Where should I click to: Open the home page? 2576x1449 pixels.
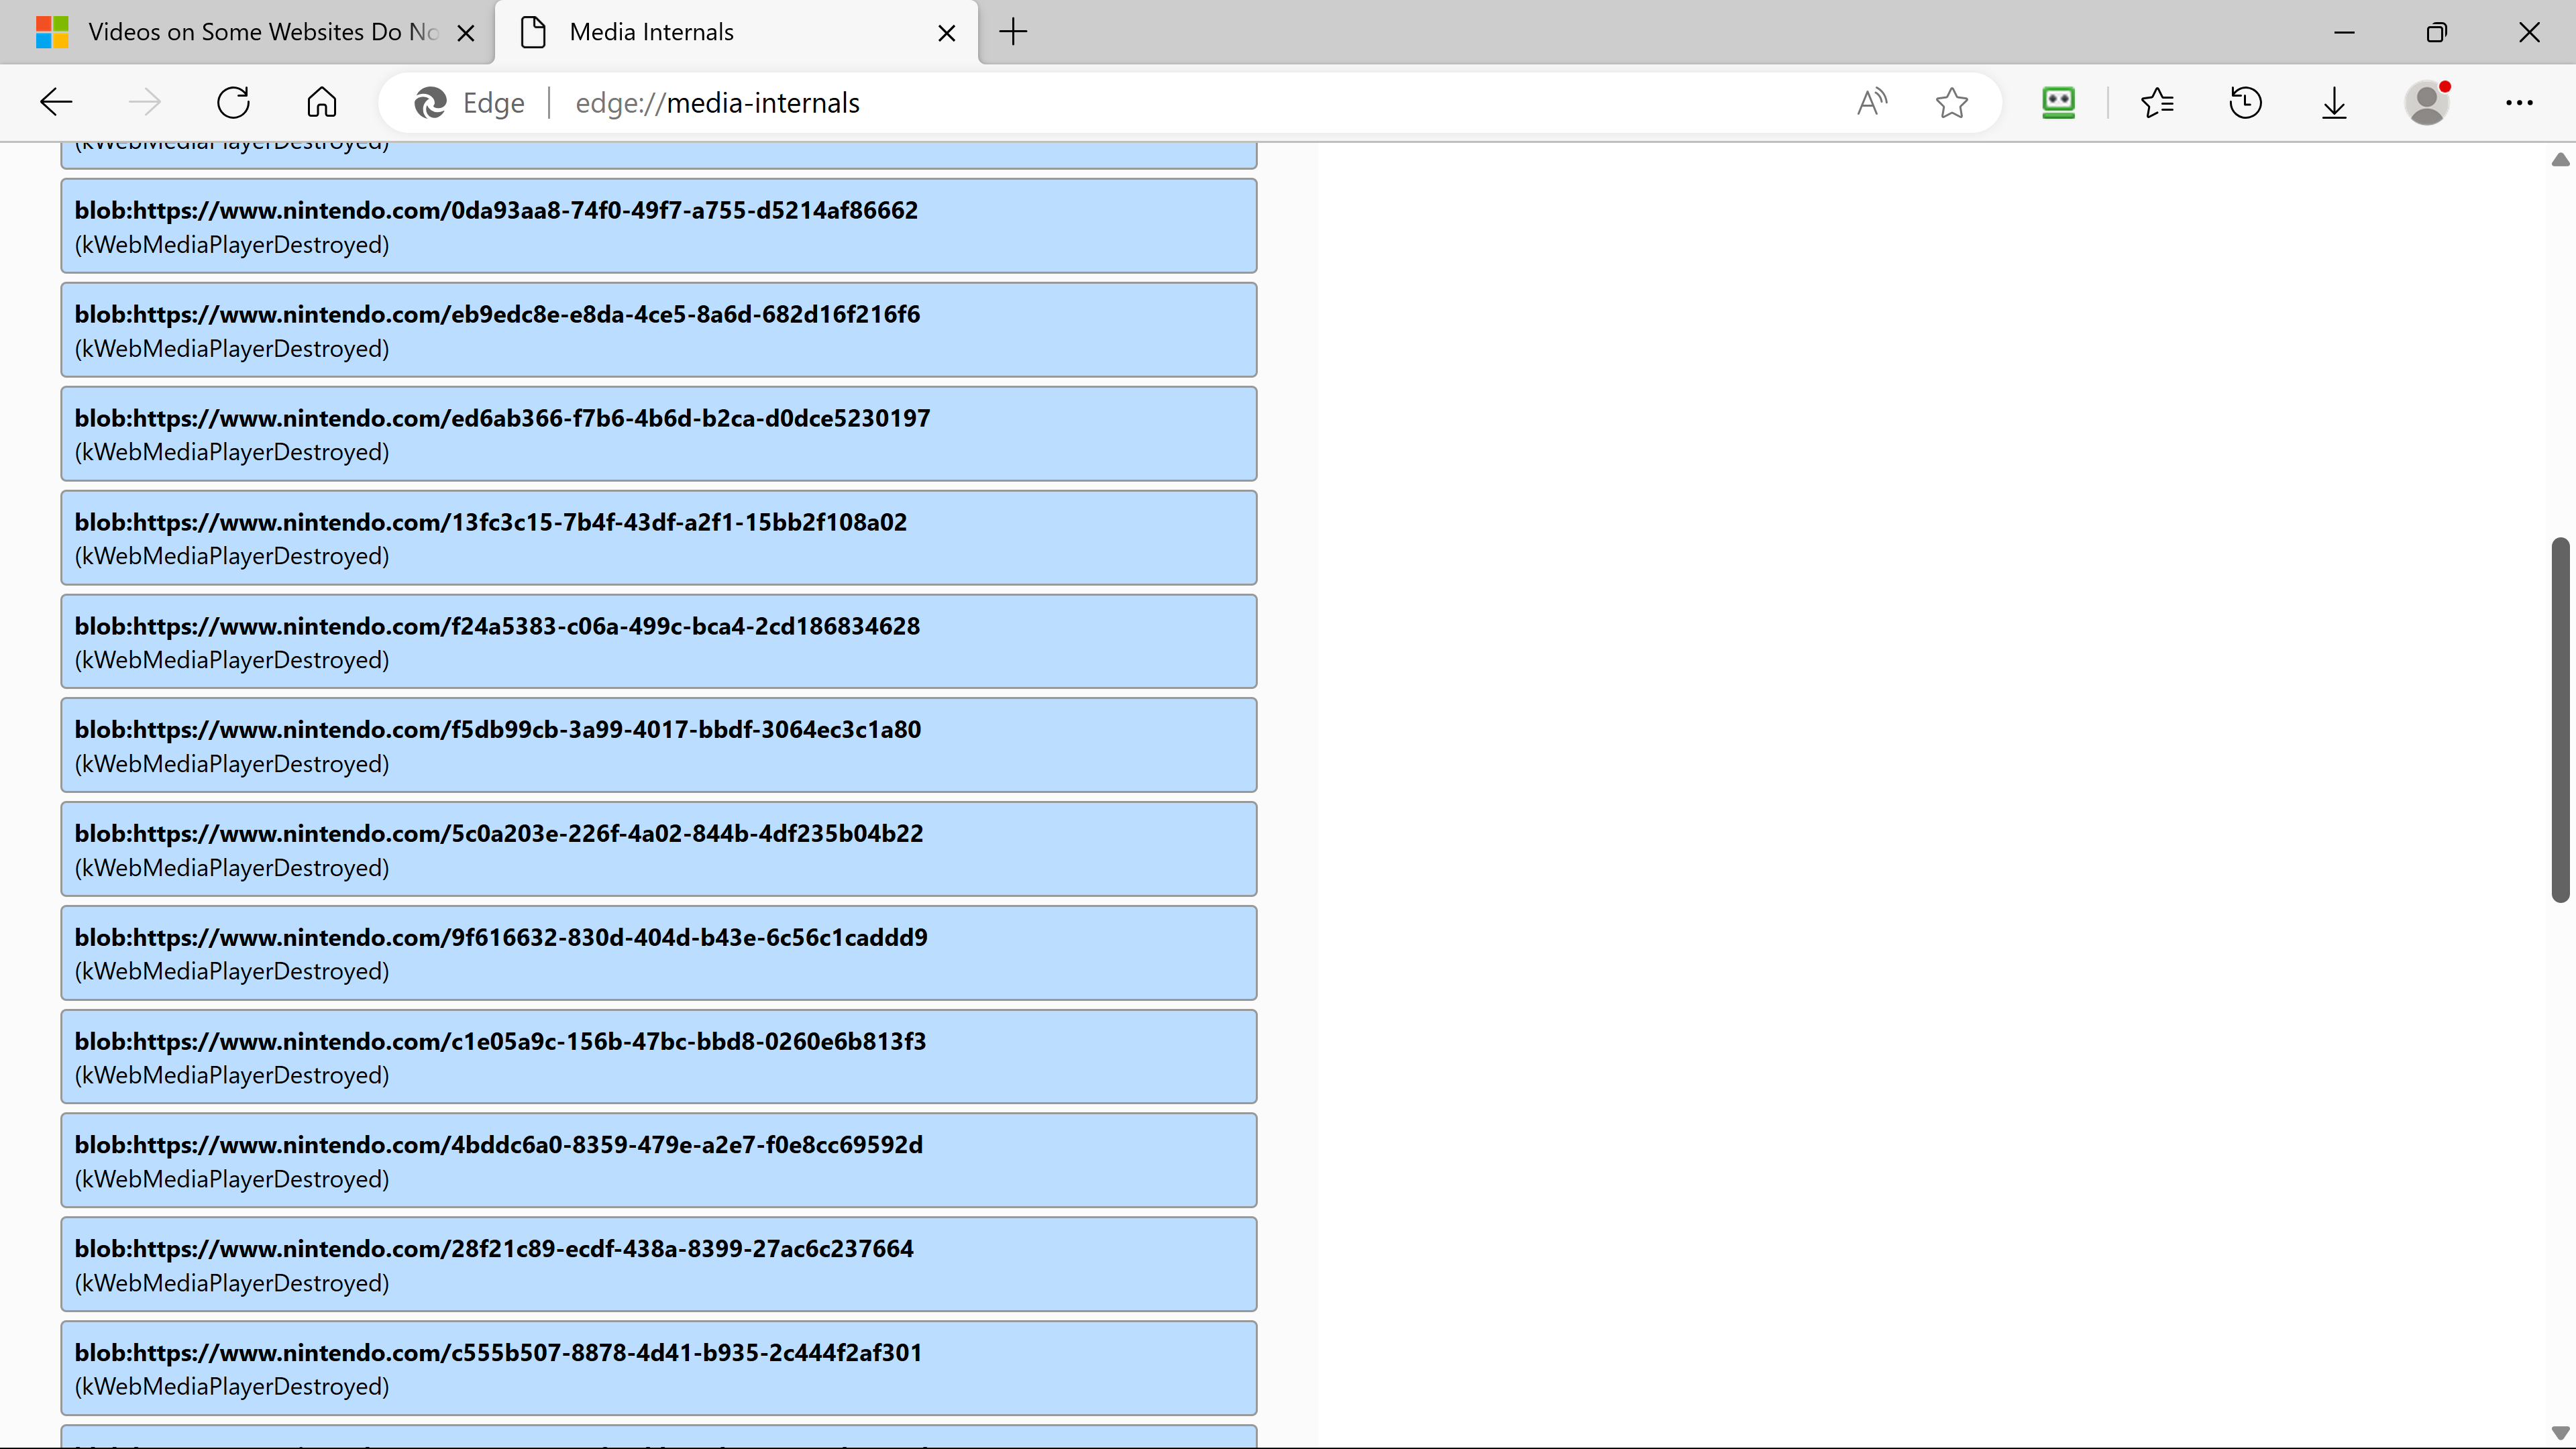pos(321,102)
